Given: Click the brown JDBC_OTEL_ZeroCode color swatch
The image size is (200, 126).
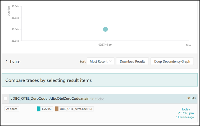Looking at the screenshot, I should pos(57,109).
